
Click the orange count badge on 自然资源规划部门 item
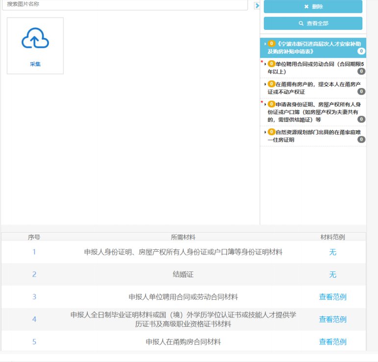[x=272, y=132]
